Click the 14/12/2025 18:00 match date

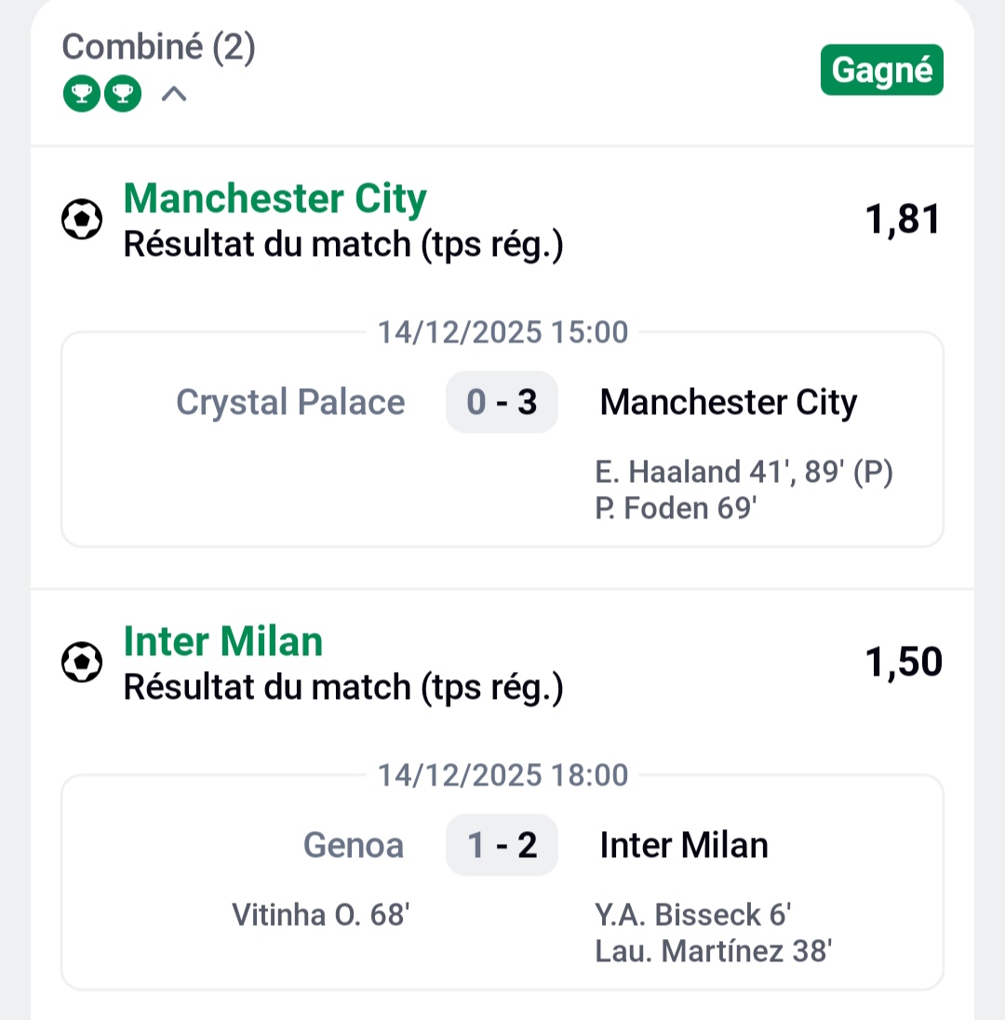[502, 774]
